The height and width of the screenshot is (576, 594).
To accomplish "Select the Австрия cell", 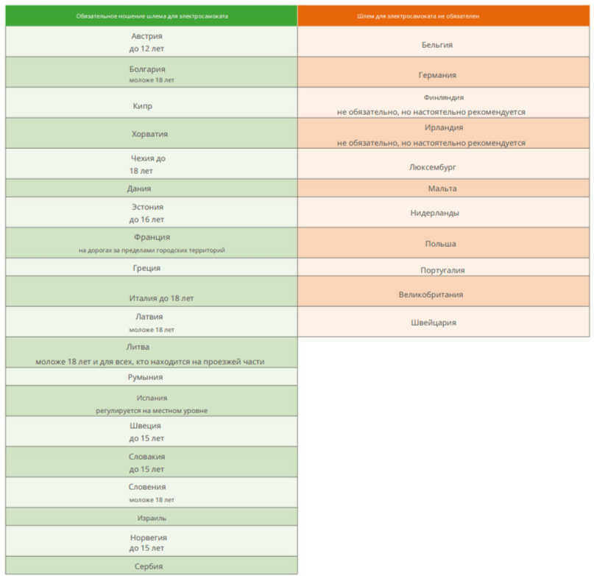I will 152,42.
